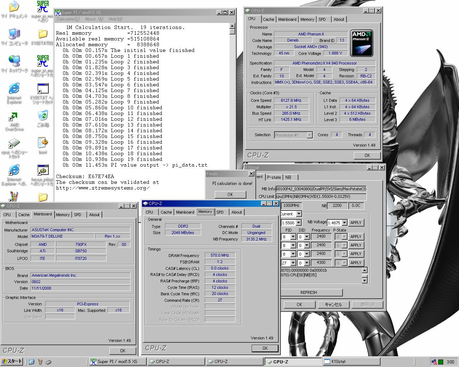Open the マイ ネットワーク desktop icon
The width and height of the screenshot is (459, 367).
(x=14, y=64)
